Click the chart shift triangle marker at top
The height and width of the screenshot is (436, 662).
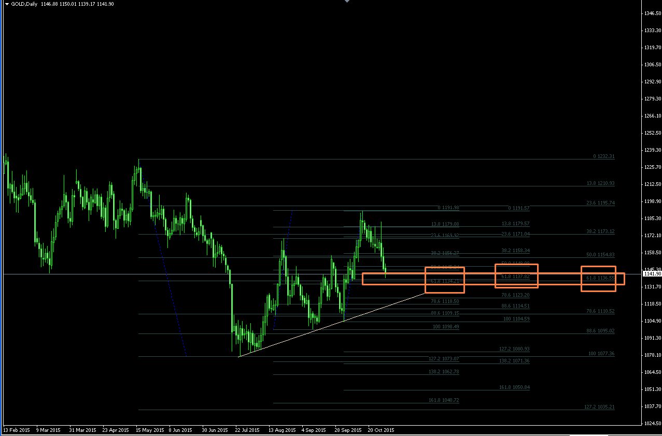[x=347, y=2]
